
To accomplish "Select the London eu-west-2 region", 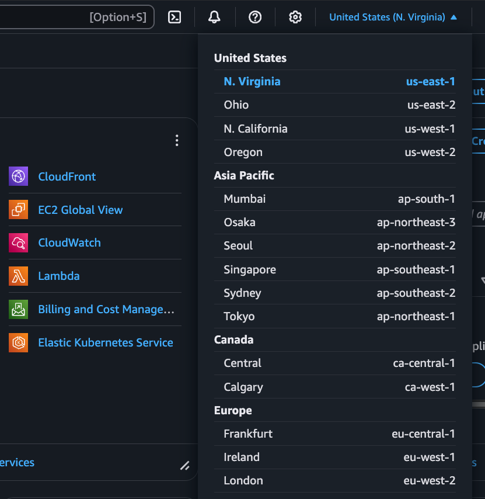I will click(335, 480).
